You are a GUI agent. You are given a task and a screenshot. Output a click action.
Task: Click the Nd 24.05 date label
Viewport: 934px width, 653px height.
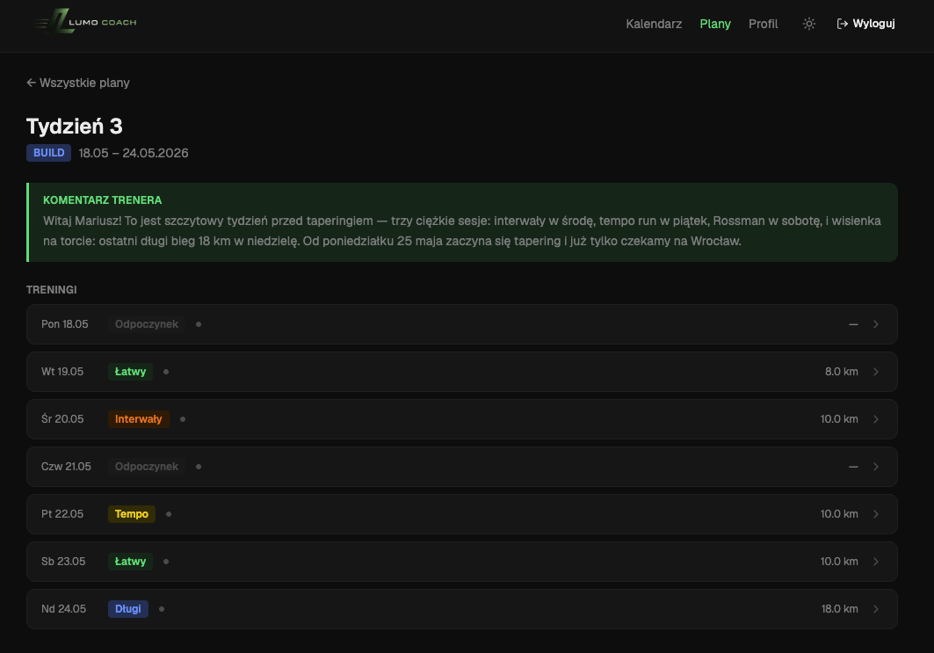pos(63,609)
